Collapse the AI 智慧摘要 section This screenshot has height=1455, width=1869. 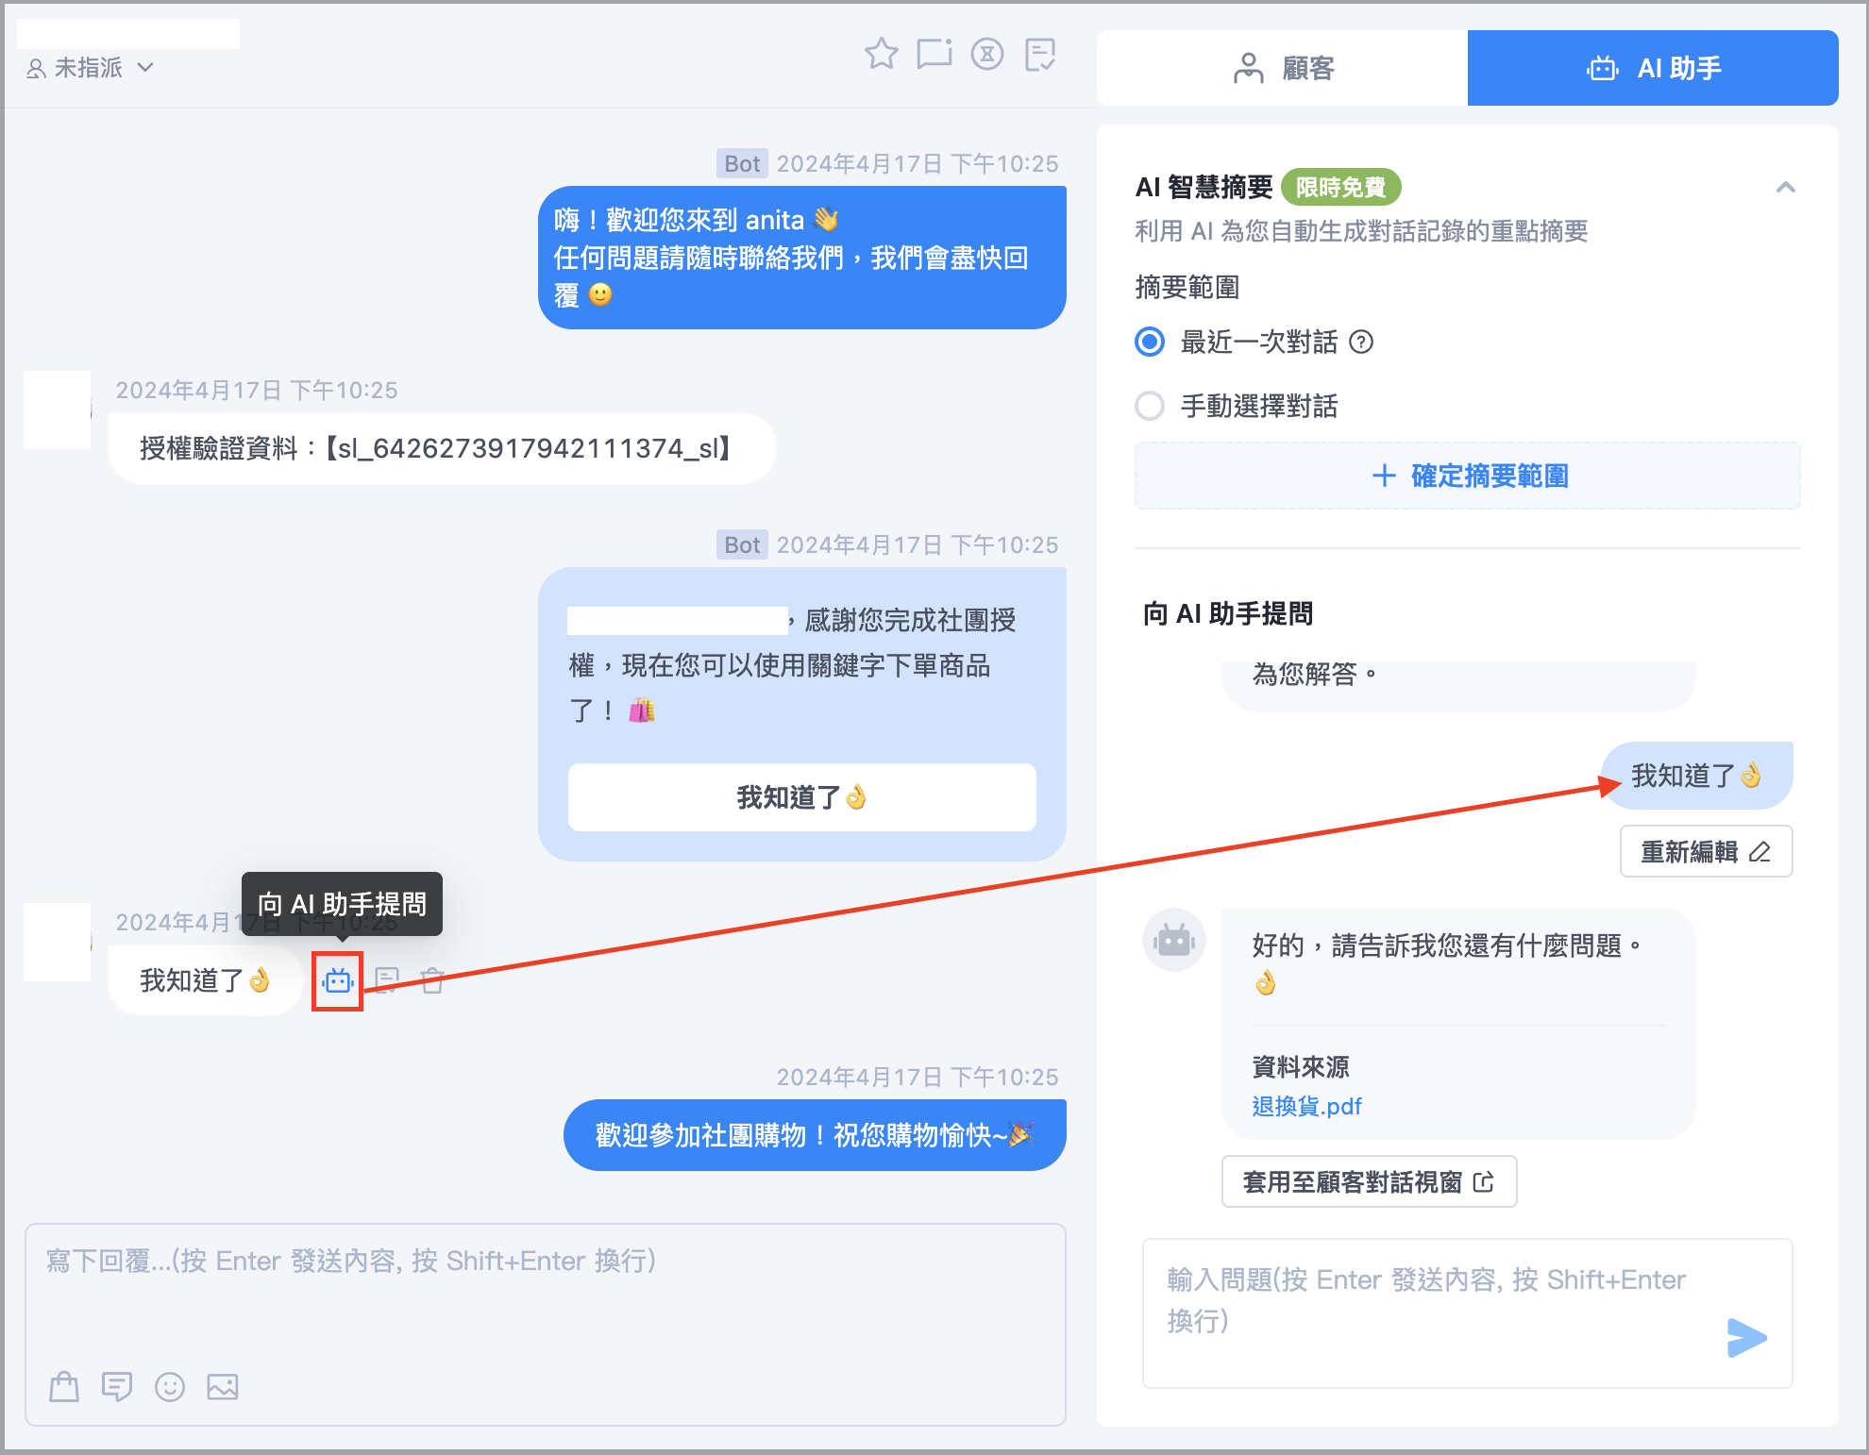(1785, 187)
